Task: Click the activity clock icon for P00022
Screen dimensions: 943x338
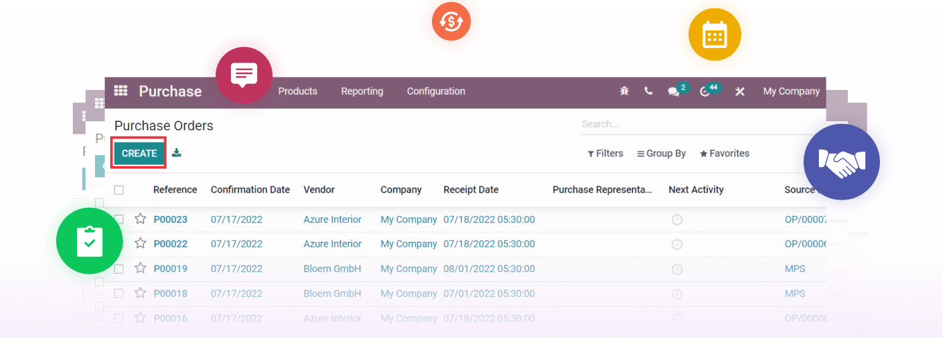Action: point(677,244)
